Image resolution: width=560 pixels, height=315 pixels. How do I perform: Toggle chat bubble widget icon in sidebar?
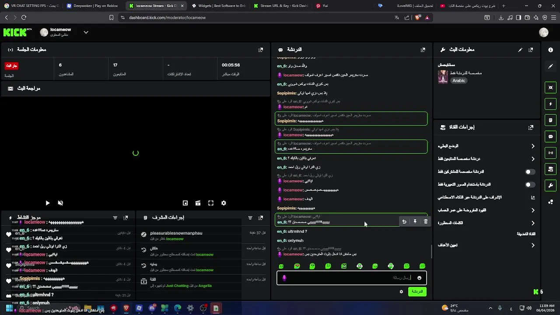point(550,136)
